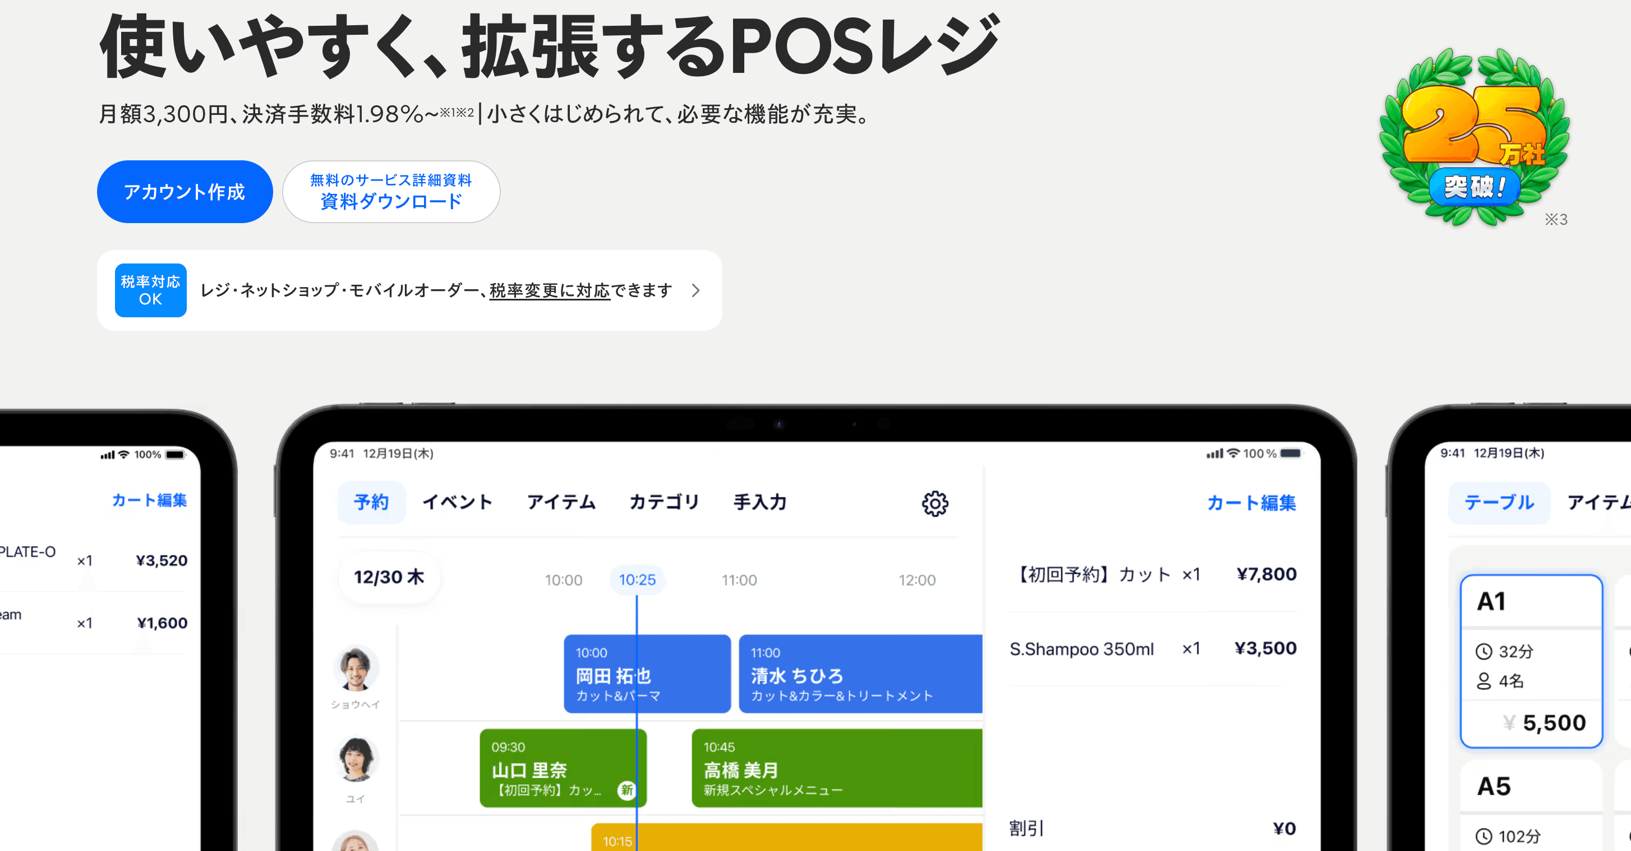This screenshot has width=1631, height=851.
Task: Click the 【初回予約】カット cart item
Action: 1153,575
